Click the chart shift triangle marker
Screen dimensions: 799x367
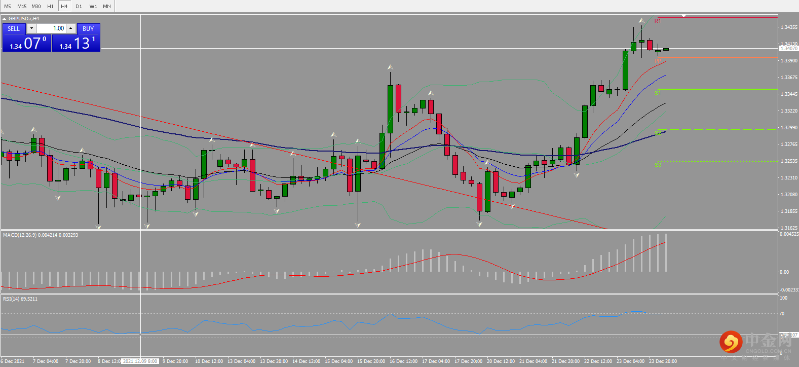click(683, 16)
